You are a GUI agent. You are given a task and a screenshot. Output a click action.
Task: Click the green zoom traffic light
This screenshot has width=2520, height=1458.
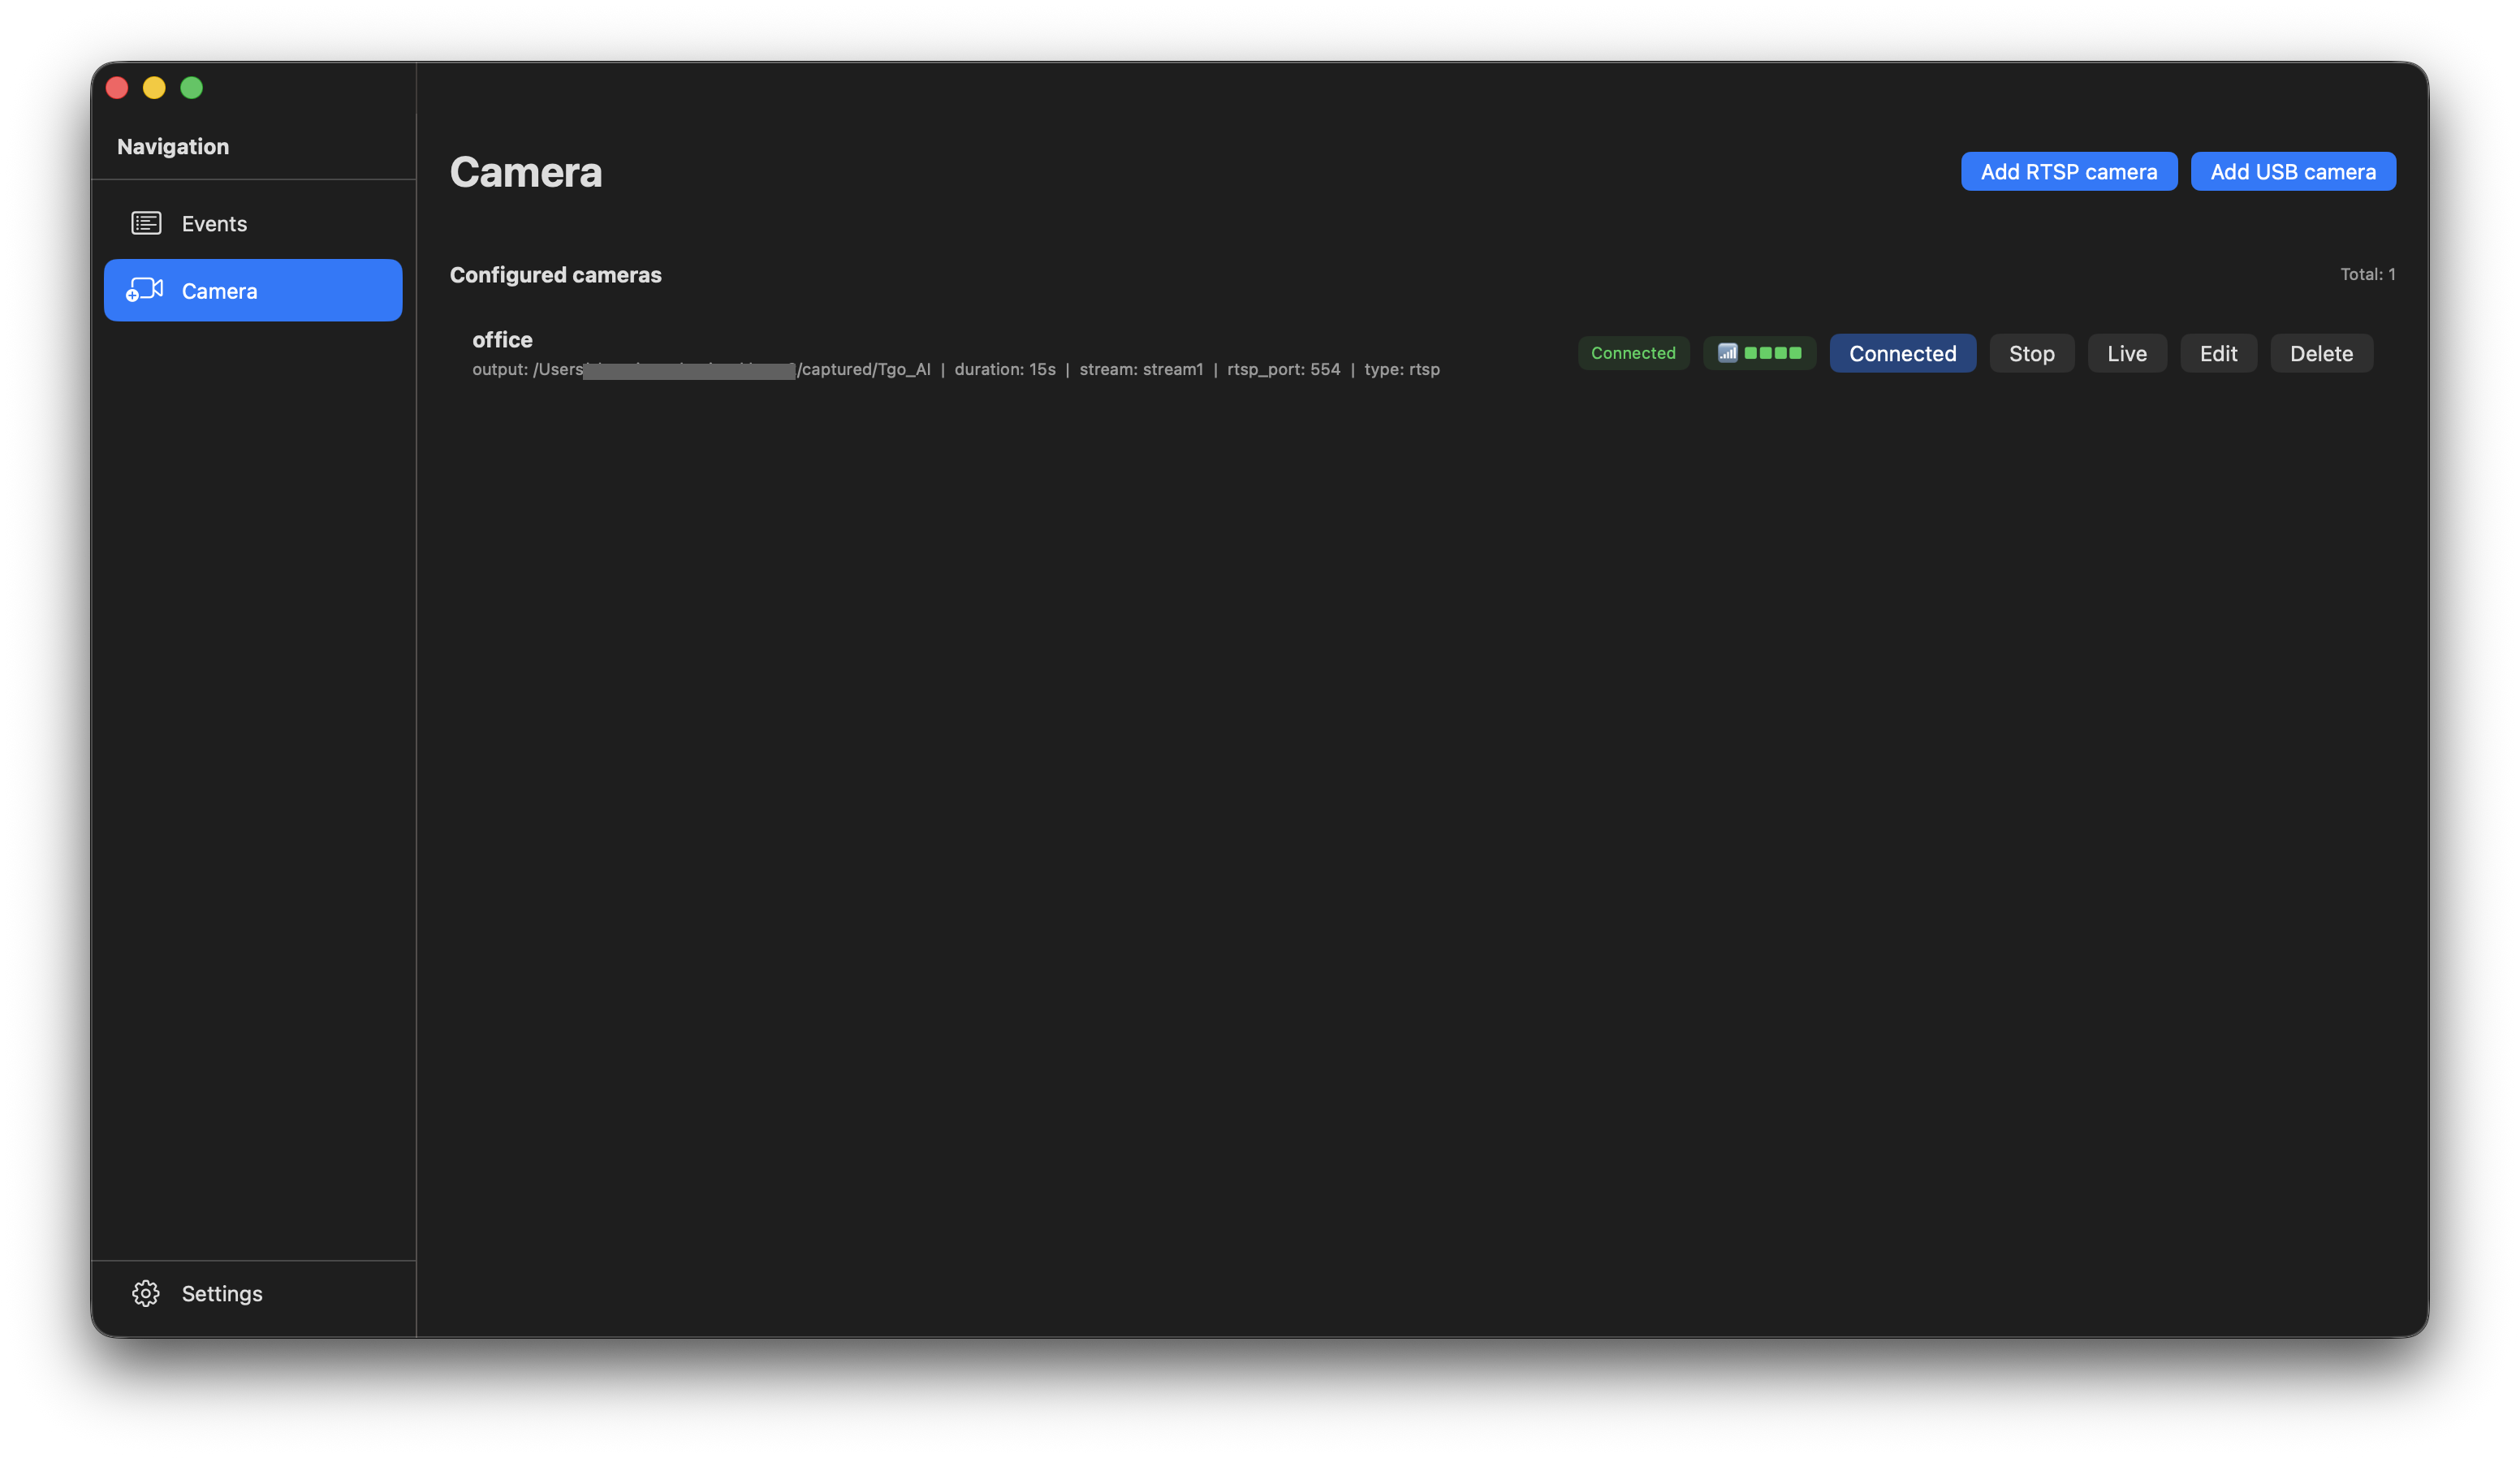pos(191,88)
